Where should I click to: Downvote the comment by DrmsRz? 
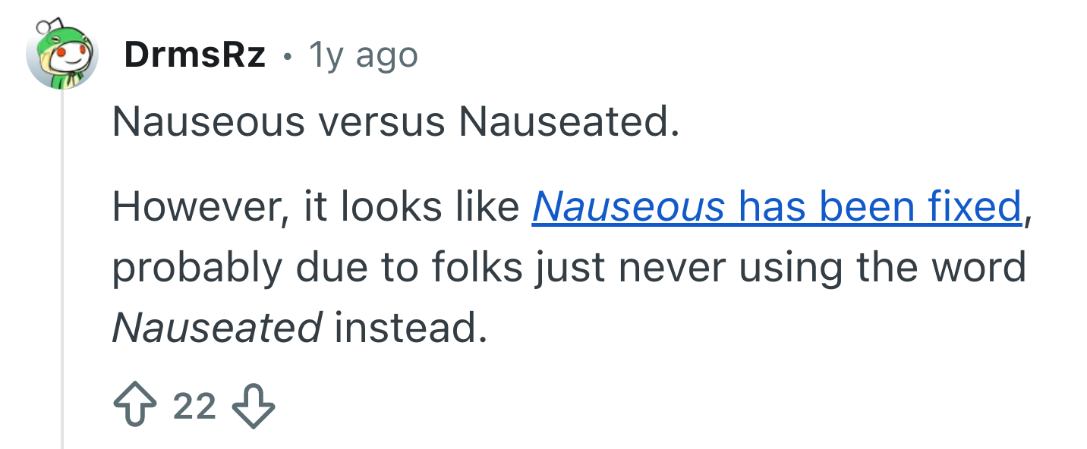click(254, 407)
